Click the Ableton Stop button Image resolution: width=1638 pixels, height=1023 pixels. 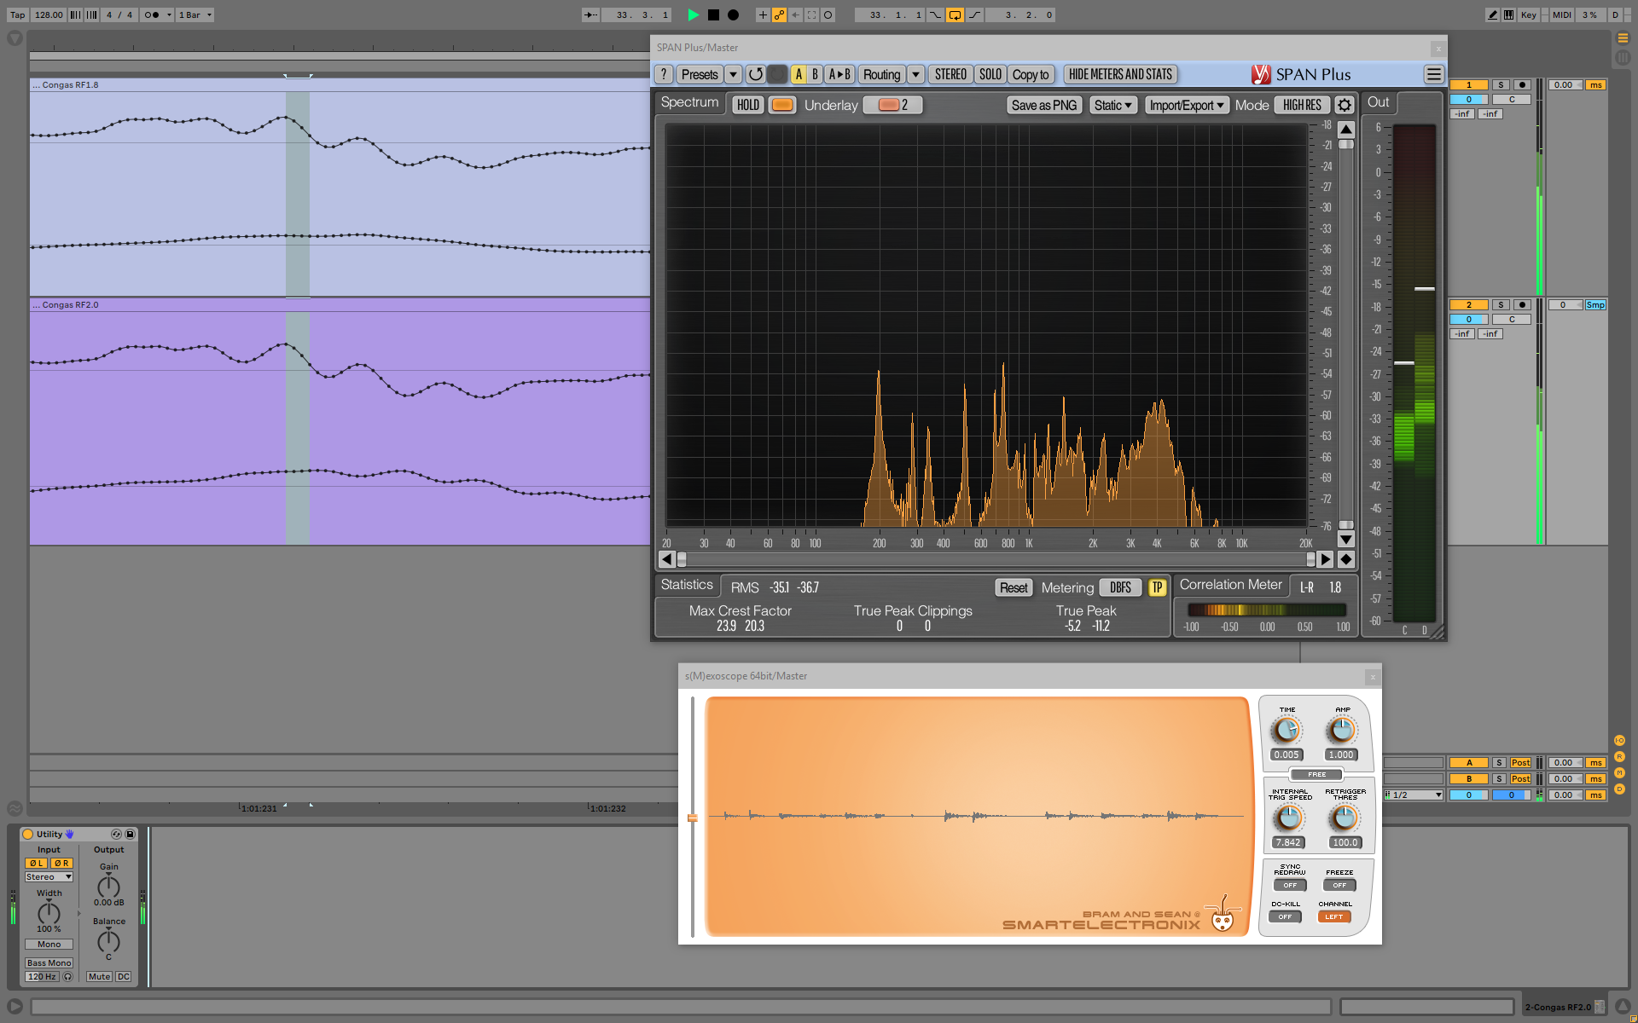(713, 14)
